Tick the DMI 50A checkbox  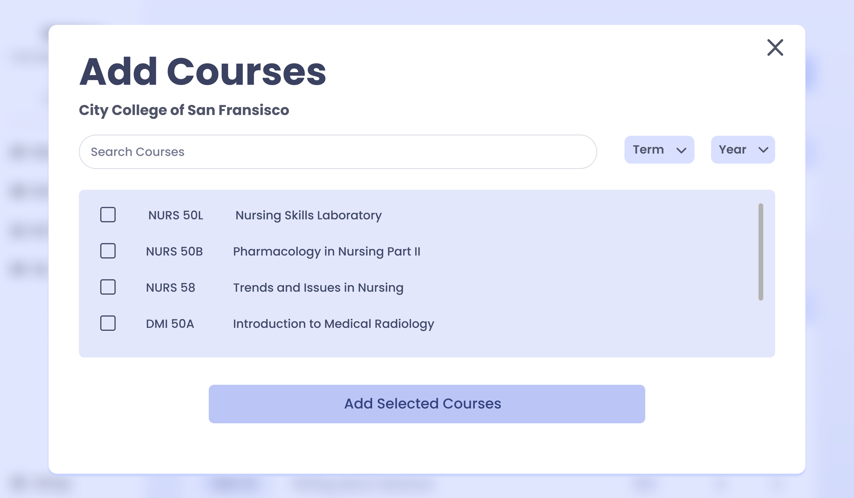tap(108, 323)
